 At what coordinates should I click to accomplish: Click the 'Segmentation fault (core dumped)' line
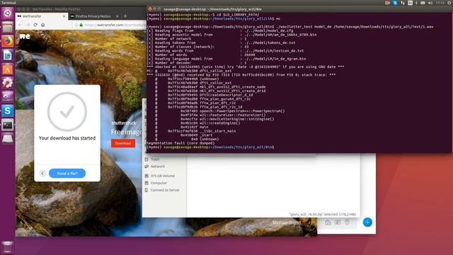coord(180,143)
